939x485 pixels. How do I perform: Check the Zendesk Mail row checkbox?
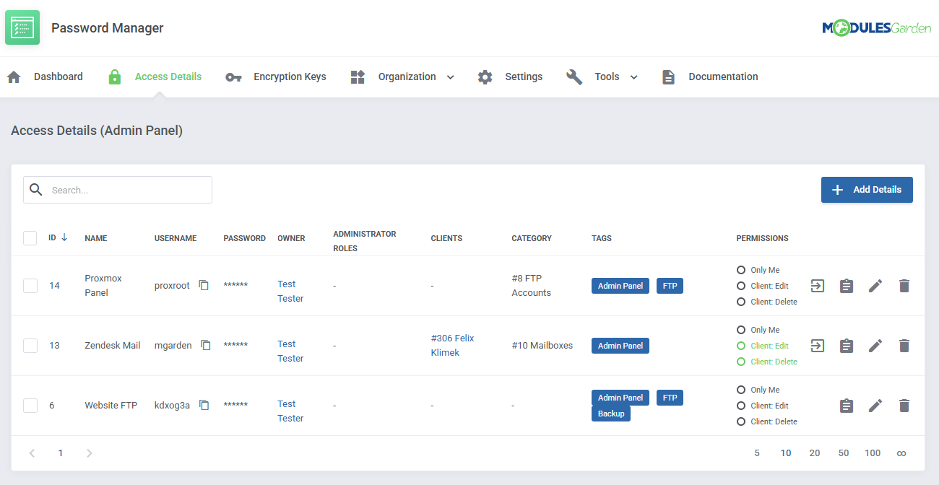point(30,346)
